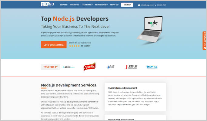Viewport: 207px width, 121px height.
Task: Click the white Contact button
Action: (x=127, y=5)
